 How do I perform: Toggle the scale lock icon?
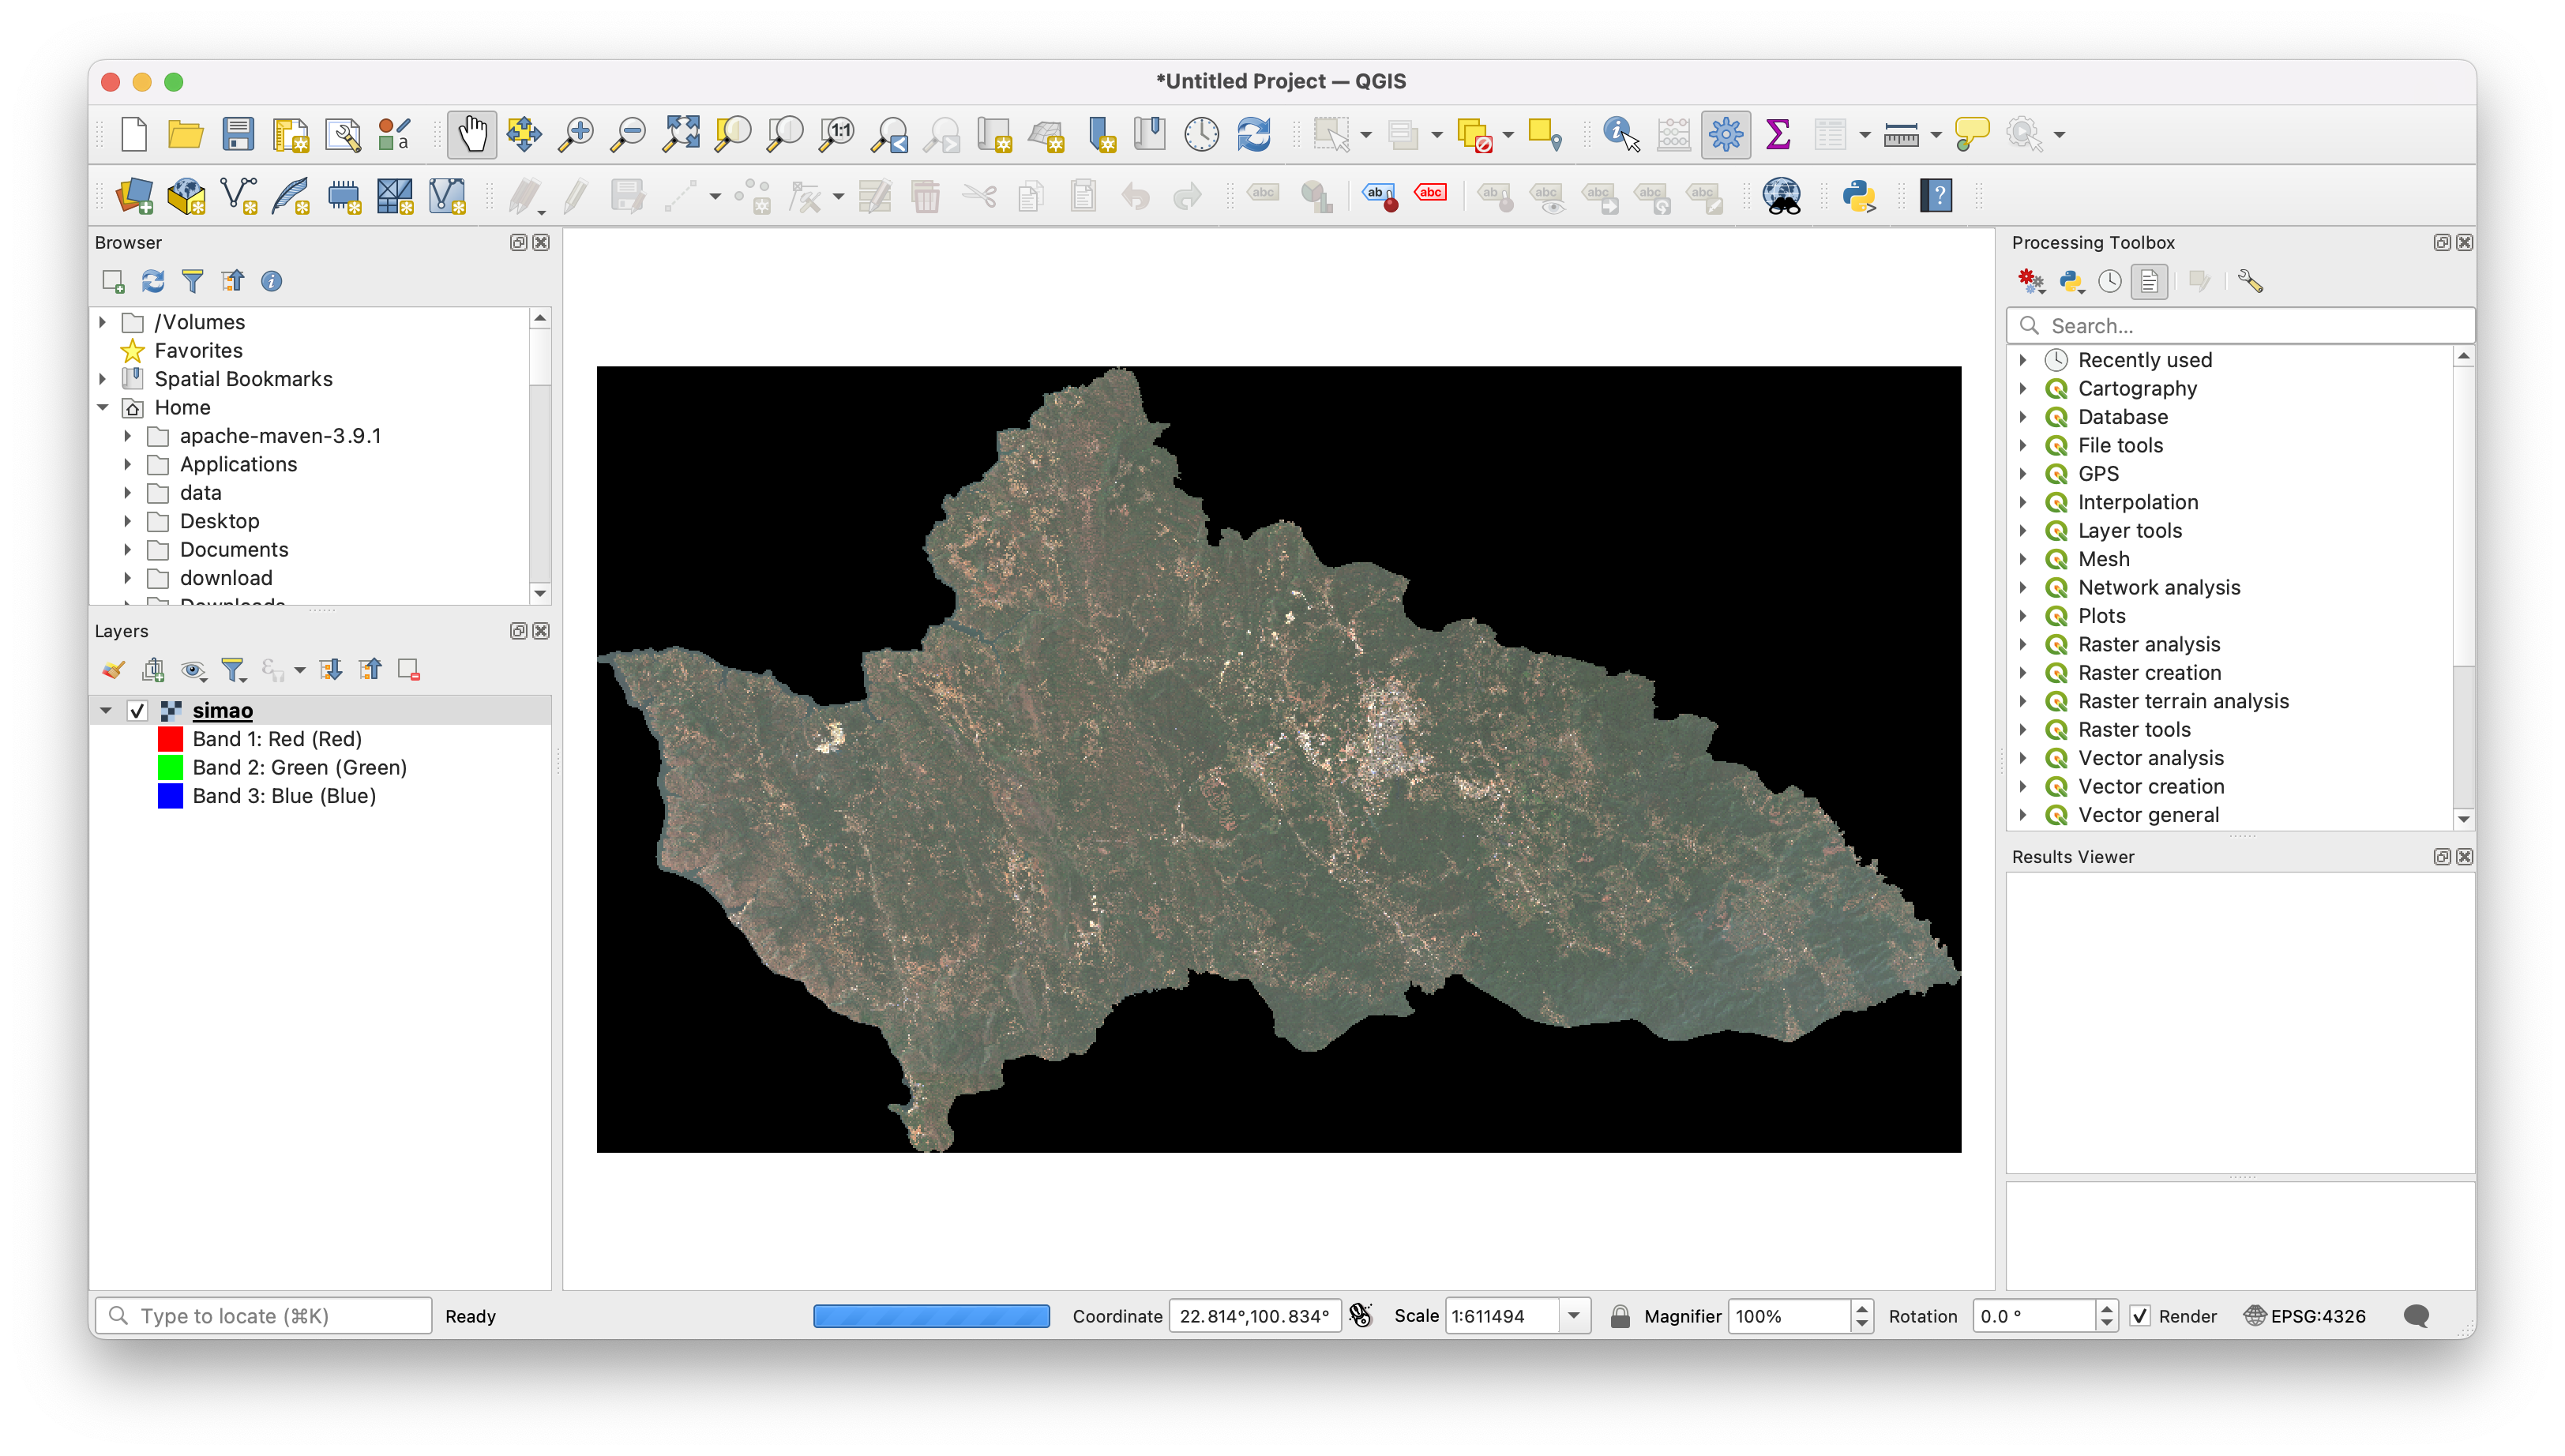click(1620, 1316)
